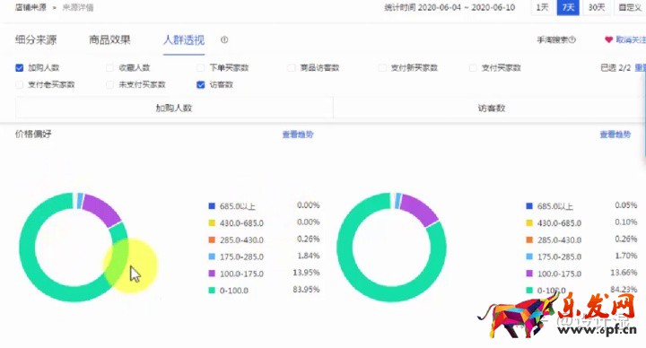Open the 自定义 custom date range picker
The height and width of the screenshot is (348, 646).
[630, 7]
